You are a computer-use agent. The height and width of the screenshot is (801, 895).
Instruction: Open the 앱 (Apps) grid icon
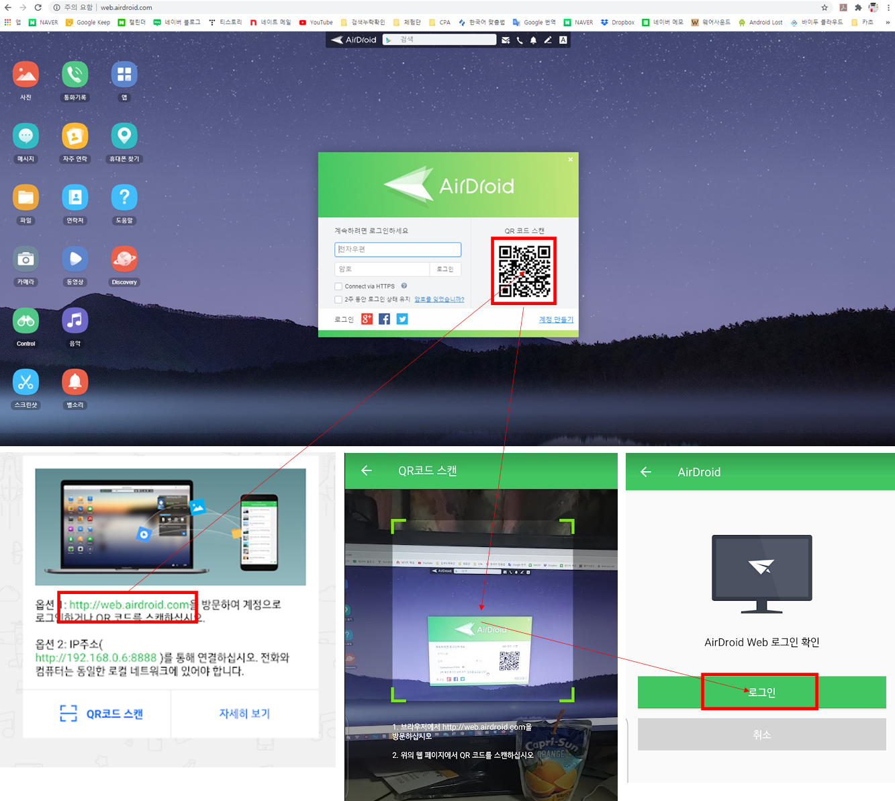[124, 74]
